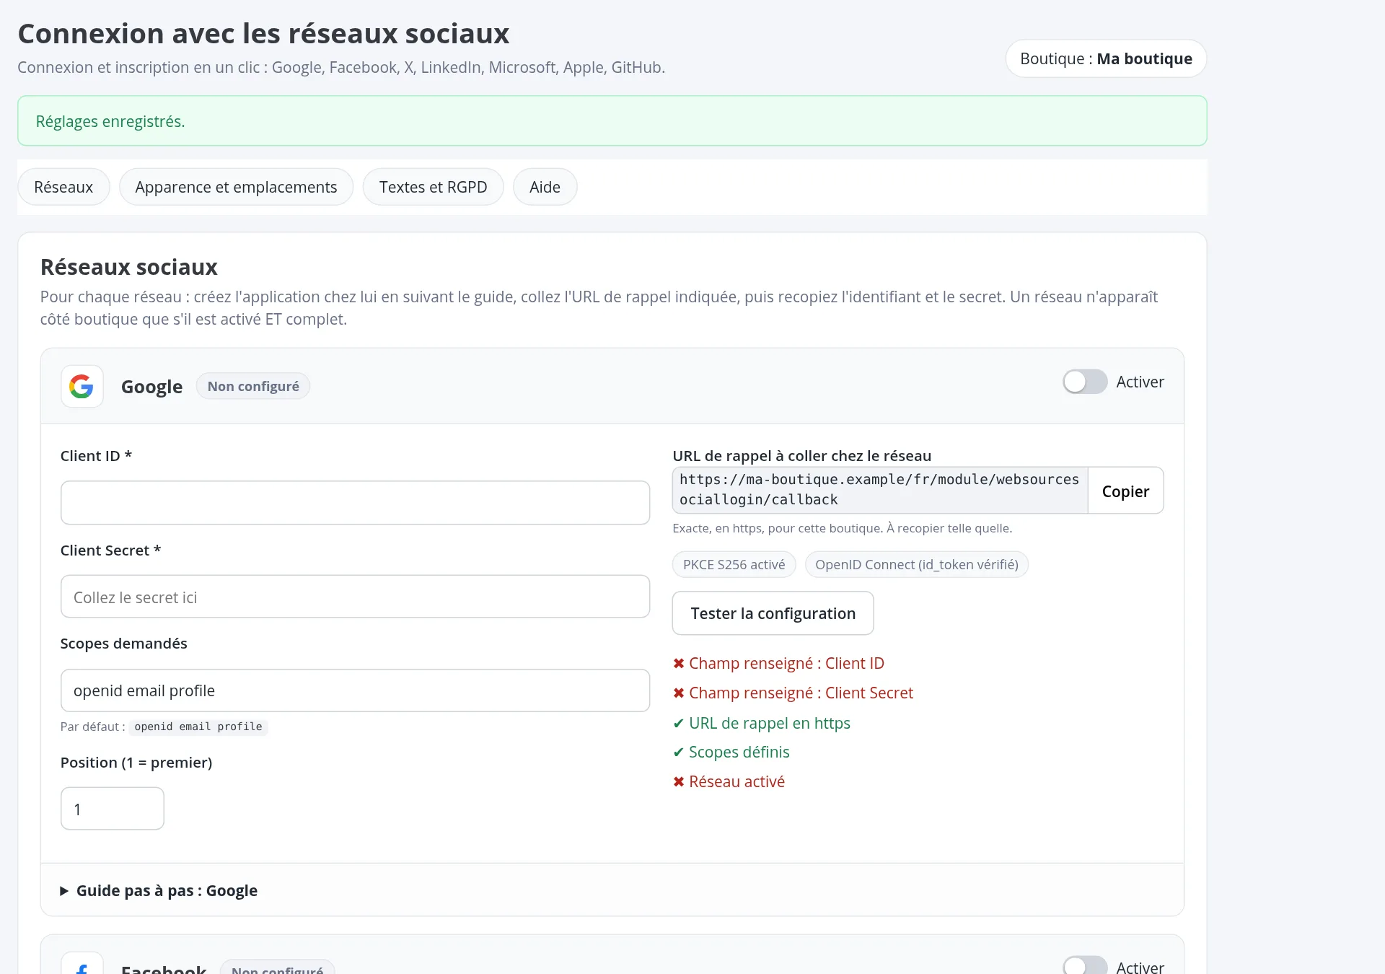
Task: Click the 'Champ renseigné : Client Secret' item
Action: pyautogui.click(x=793, y=693)
